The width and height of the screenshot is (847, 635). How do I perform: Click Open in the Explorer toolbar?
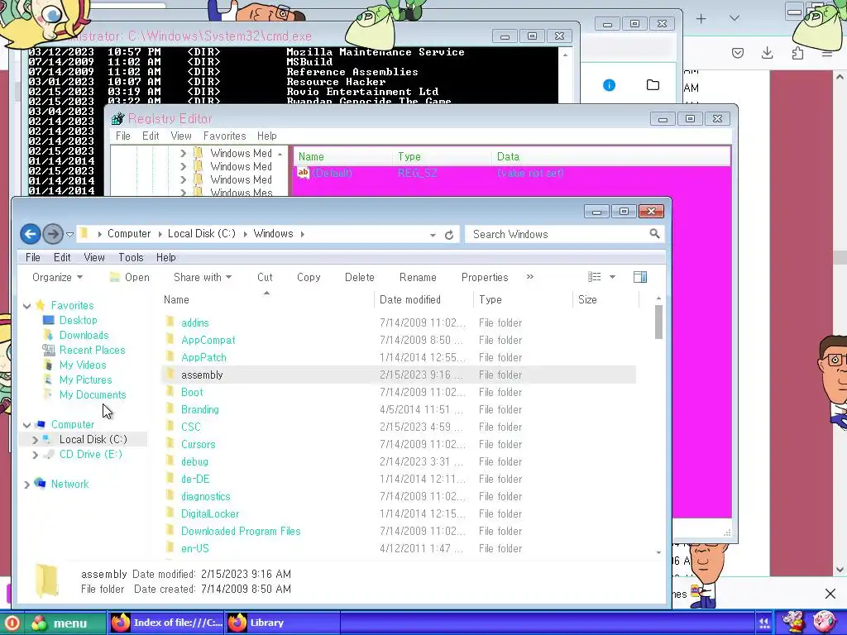(x=130, y=277)
